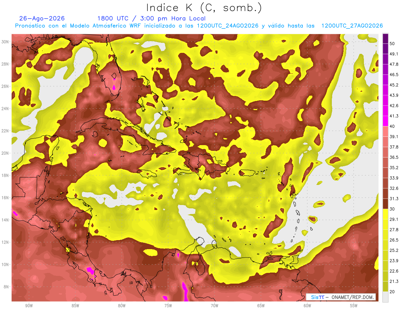Click the 24N latitude label
This screenshot has width=401, height=310.
tap(5, 108)
